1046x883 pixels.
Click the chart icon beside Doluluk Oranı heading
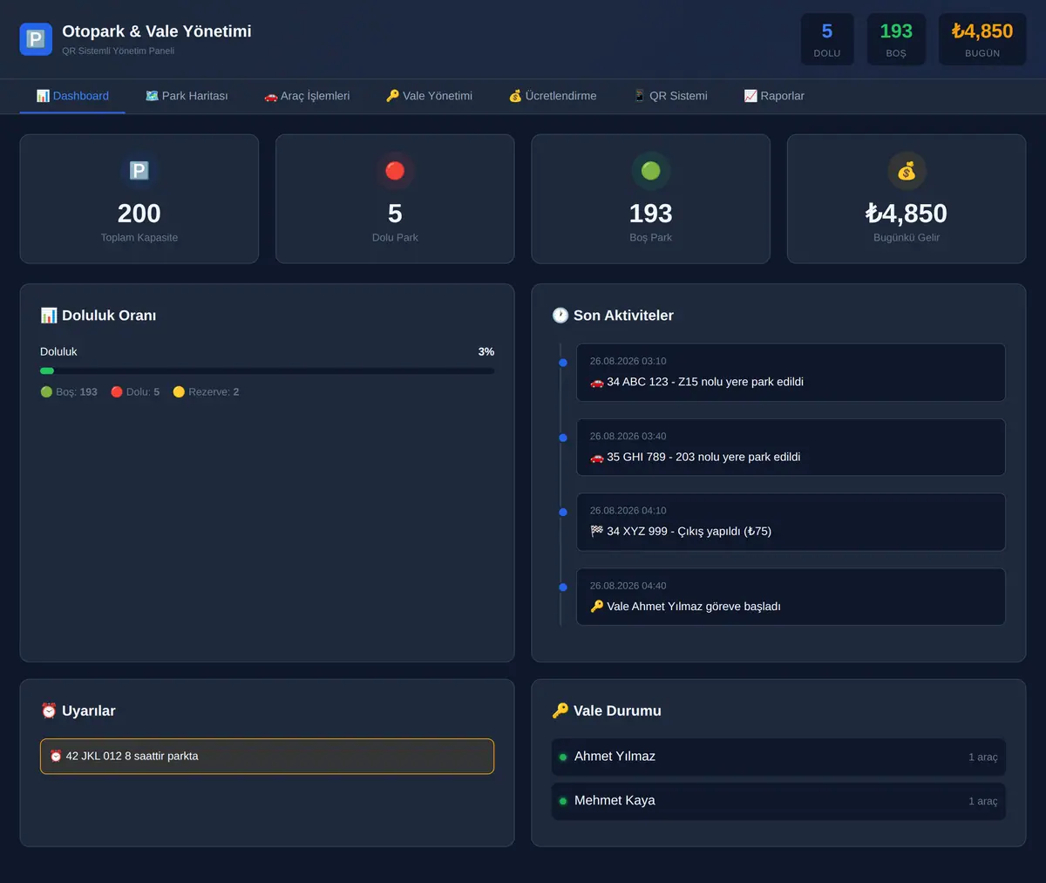click(49, 316)
